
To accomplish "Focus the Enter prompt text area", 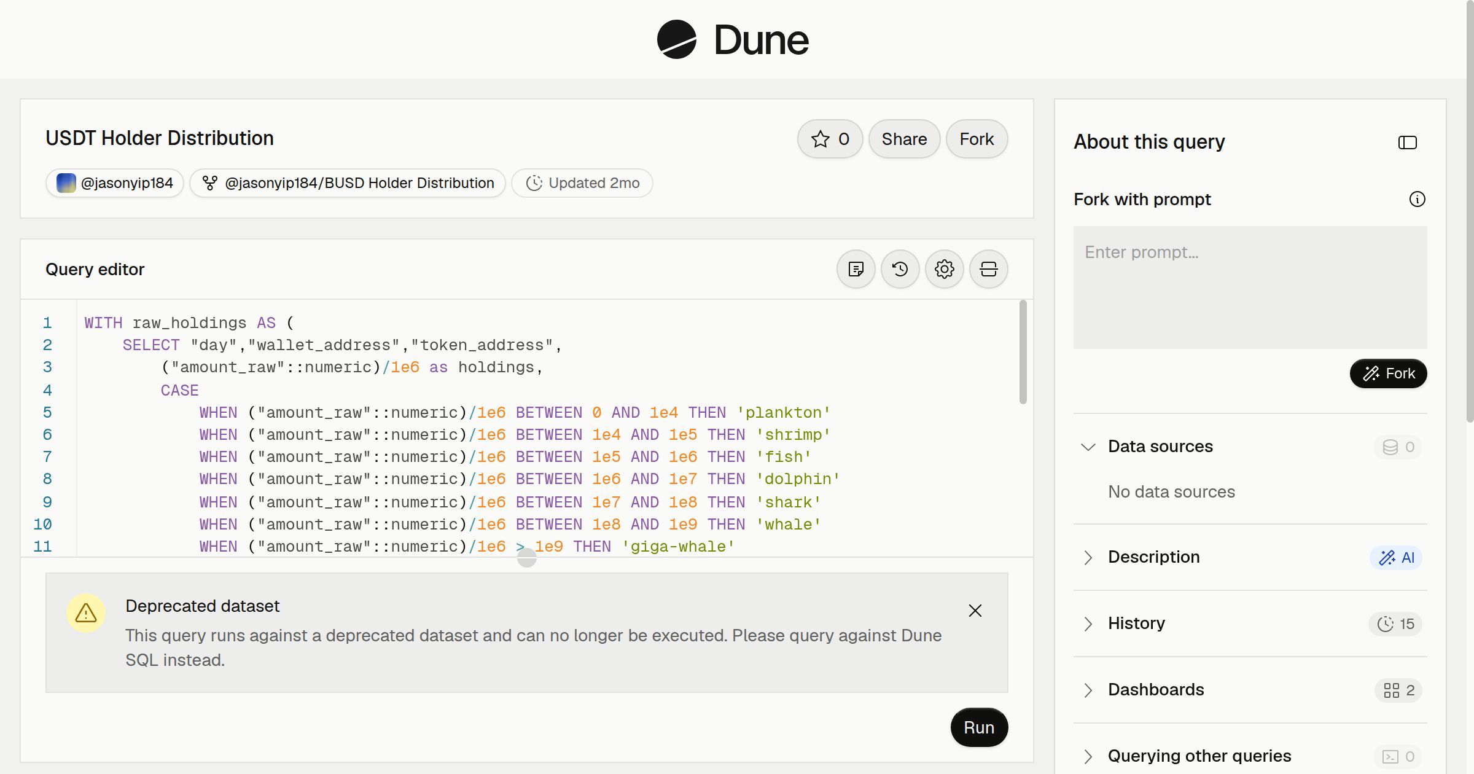I will [1250, 287].
